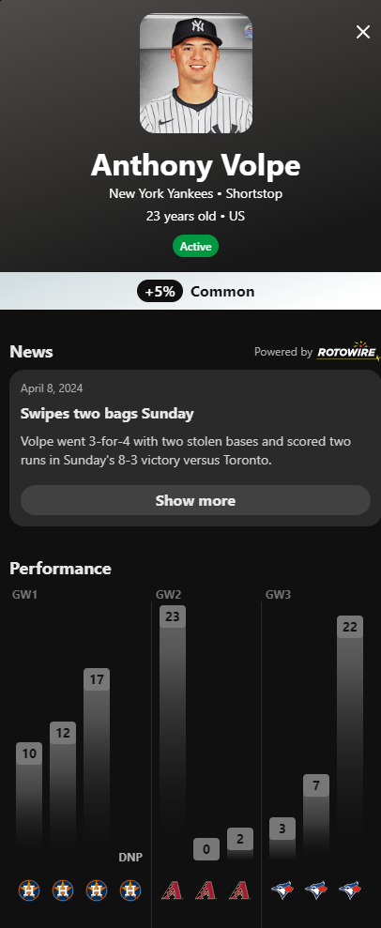Click the +5% bonus badge

[x=160, y=291]
